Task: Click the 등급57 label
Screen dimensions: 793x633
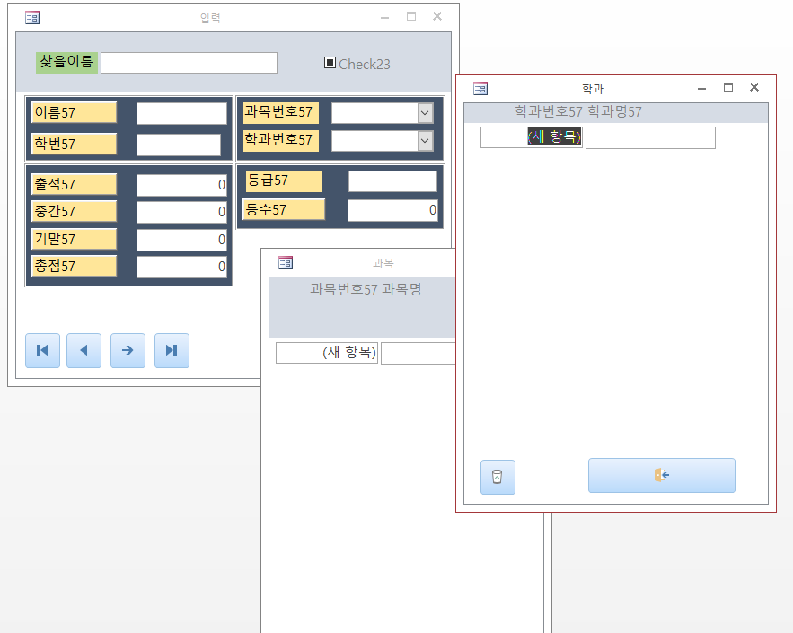Action: pos(284,181)
